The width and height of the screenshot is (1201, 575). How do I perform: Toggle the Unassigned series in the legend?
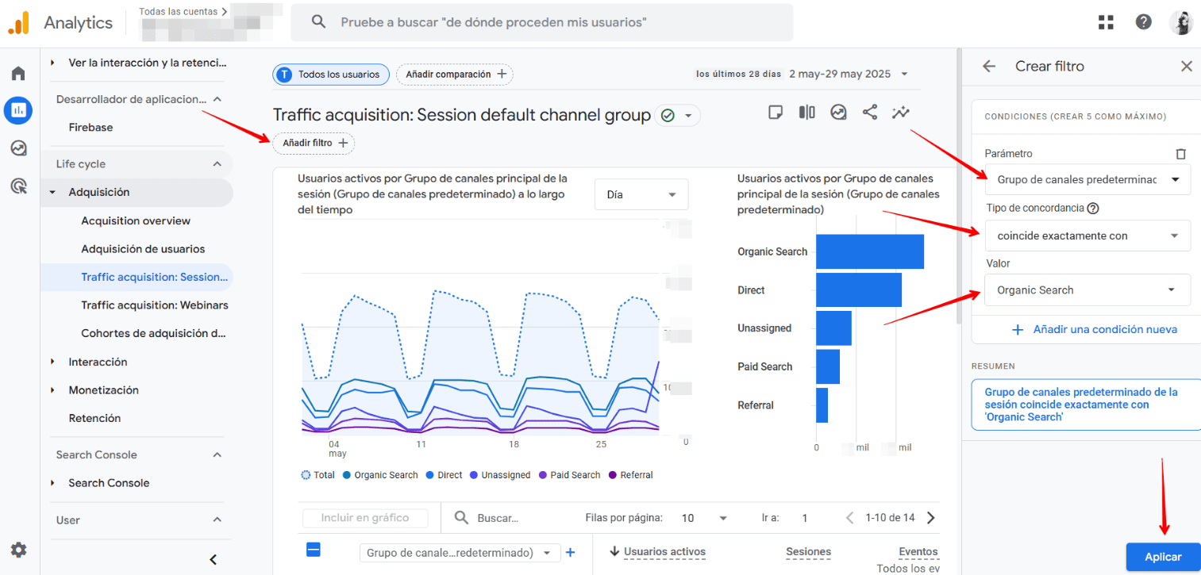click(x=499, y=475)
